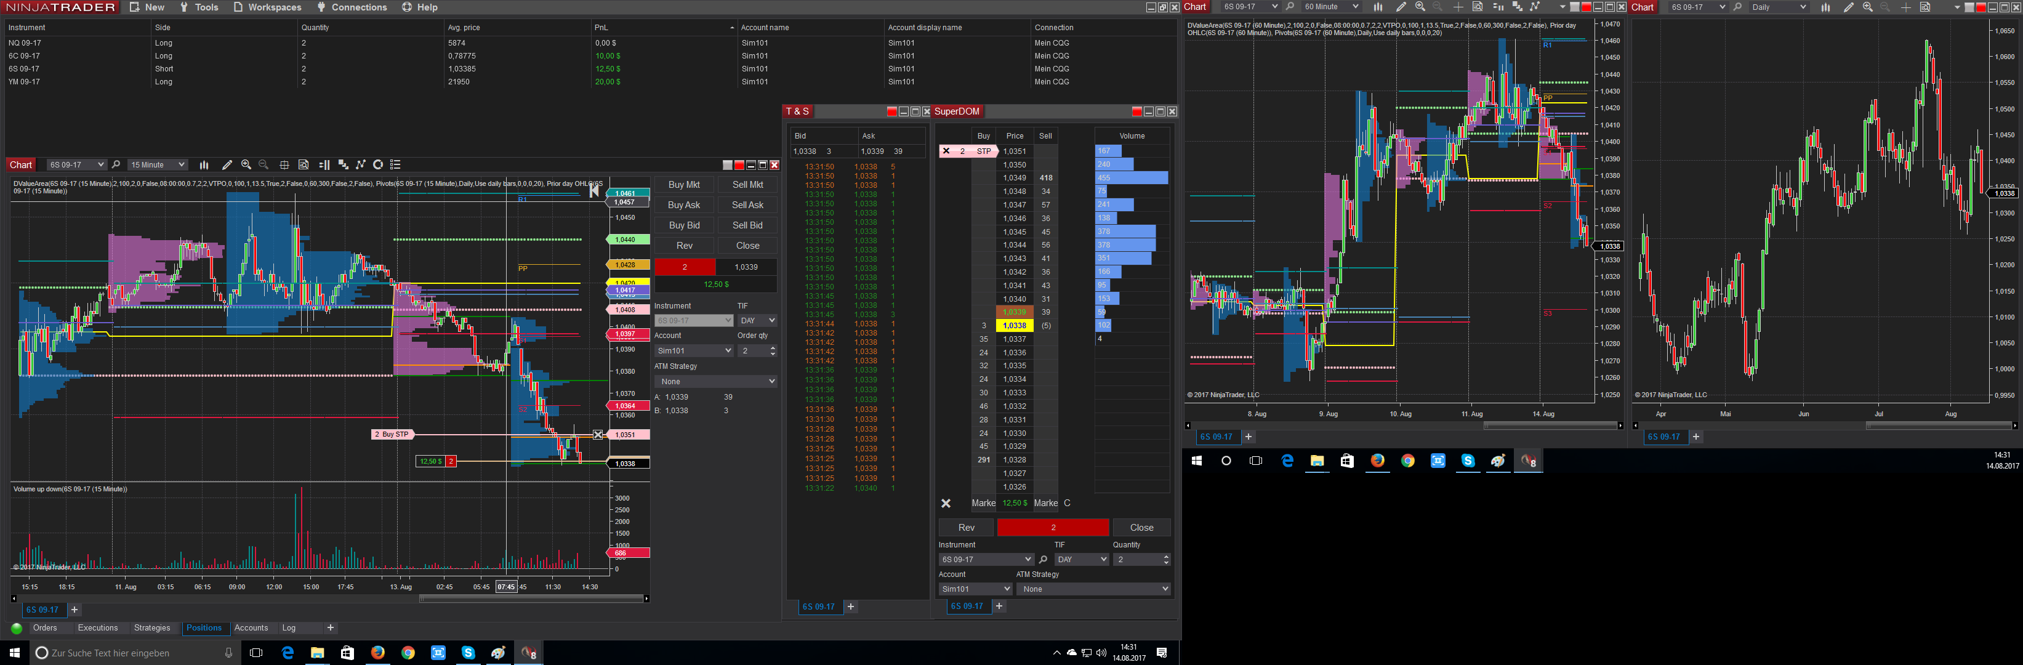Click the 15 Minute chart horizontal scrollbar
This screenshot has height=665, width=2023.
coord(532,599)
